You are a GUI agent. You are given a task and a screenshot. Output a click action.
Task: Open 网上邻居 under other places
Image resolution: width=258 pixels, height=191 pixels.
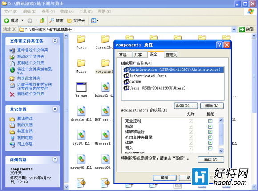(x=25, y=144)
